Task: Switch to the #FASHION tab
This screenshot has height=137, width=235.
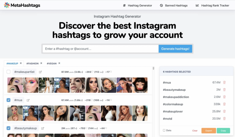Action: pos(32,64)
